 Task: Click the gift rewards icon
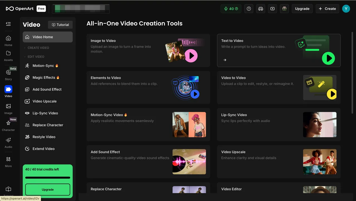(x=284, y=9)
